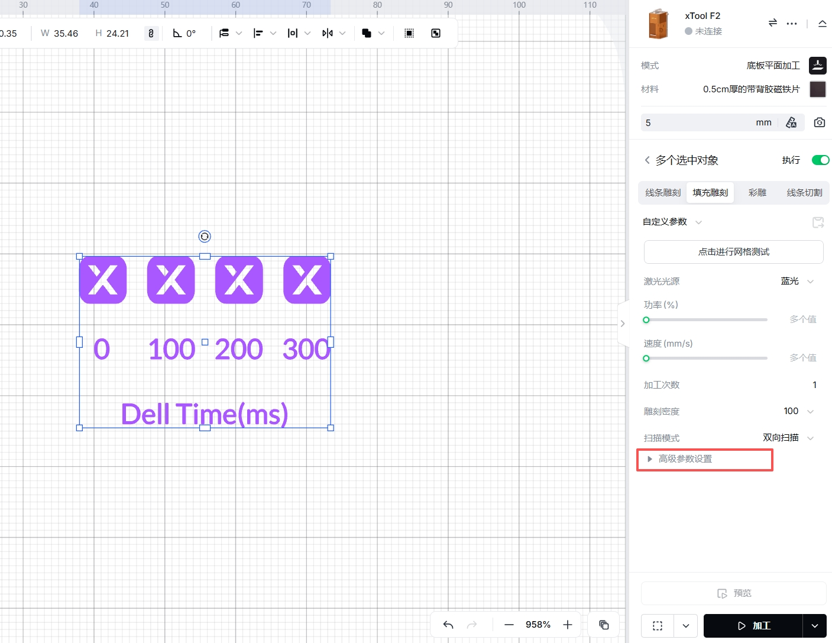The image size is (832, 643).
Task: Click the zoom in plus icon
Action: (568, 625)
